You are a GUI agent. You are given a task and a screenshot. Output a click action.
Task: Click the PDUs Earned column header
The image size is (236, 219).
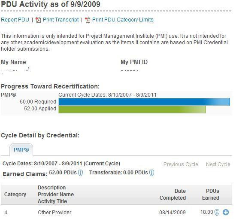point(211,195)
